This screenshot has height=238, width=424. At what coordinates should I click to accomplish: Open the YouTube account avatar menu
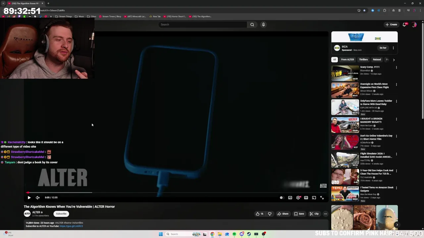pyautogui.click(x=414, y=24)
